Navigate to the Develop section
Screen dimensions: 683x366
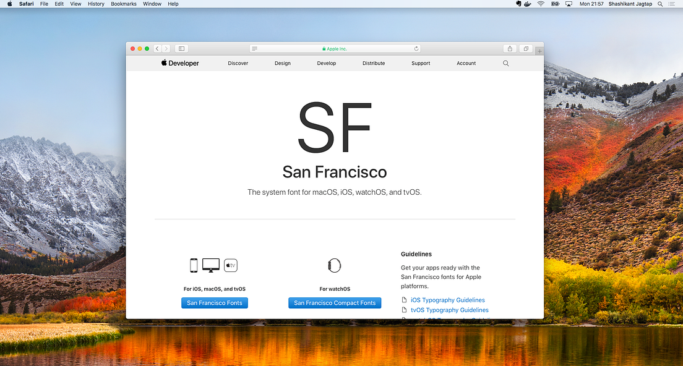click(326, 63)
